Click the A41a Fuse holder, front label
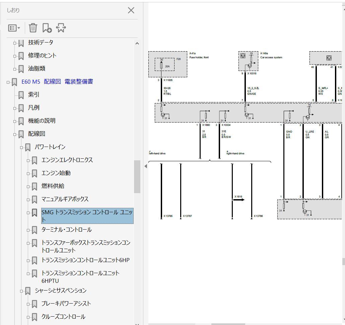 coord(199,56)
